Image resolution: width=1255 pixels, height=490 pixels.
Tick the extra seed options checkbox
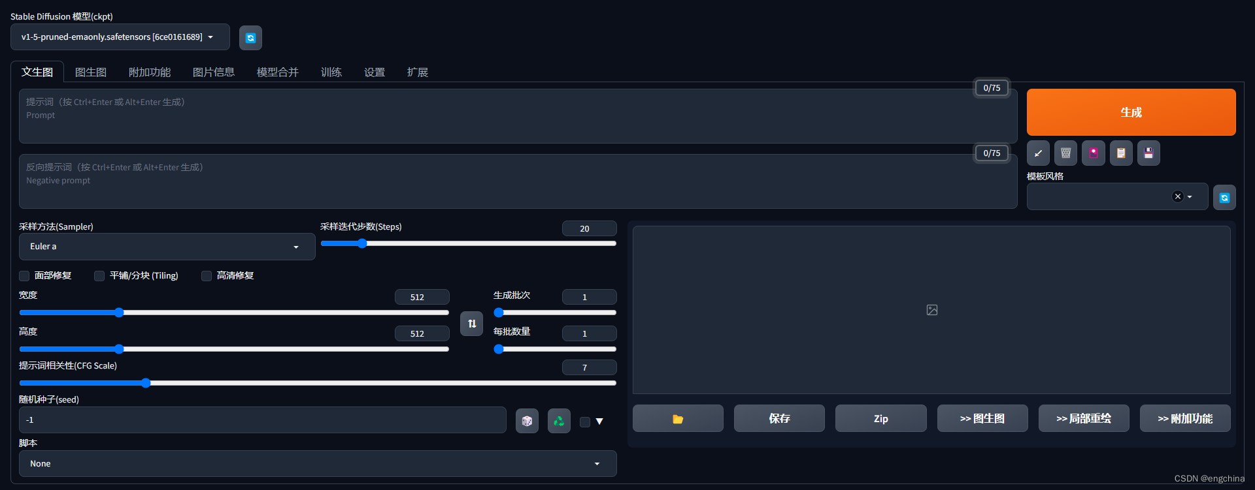585,422
